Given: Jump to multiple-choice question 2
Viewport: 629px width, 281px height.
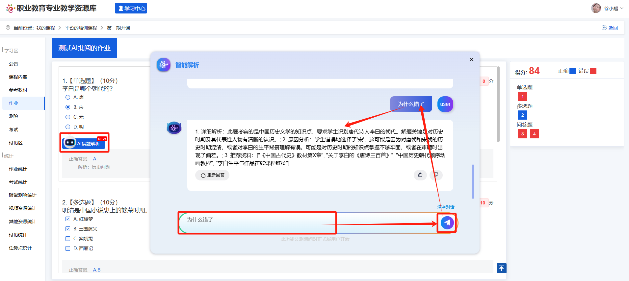Looking at the screenshot, I should pyautogui.click(x=523, y=115).
